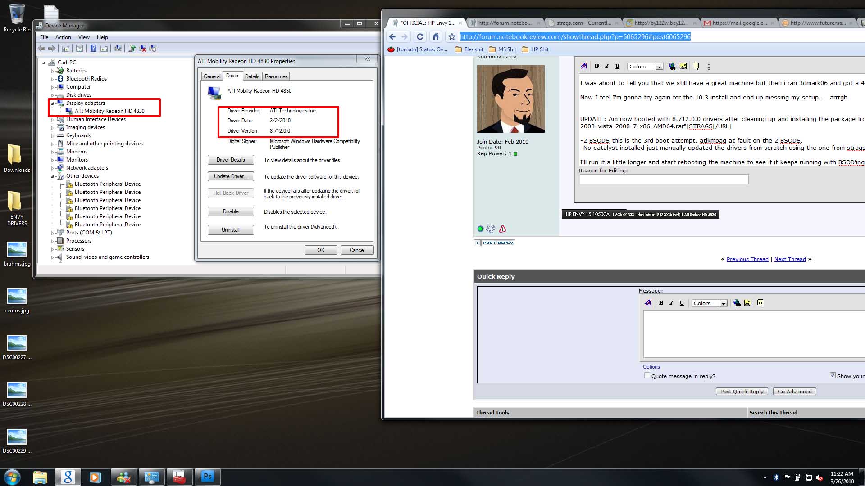Expand the Batteries tree node
This screenshot has width=865, height=486.
pos(52,71)
